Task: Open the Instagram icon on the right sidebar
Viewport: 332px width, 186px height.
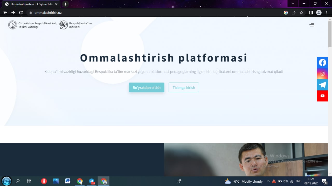Action: click(322, 73)
